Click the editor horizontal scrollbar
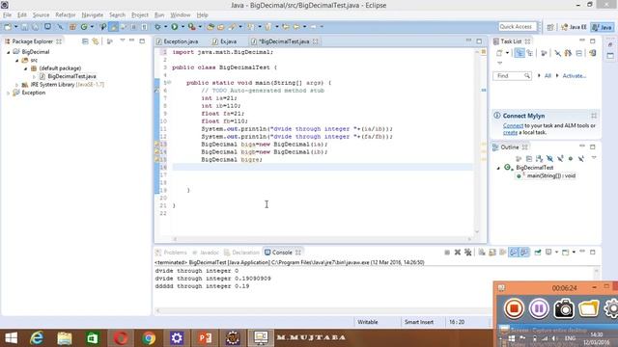This screenshot has width=618, height=347. 322,239
